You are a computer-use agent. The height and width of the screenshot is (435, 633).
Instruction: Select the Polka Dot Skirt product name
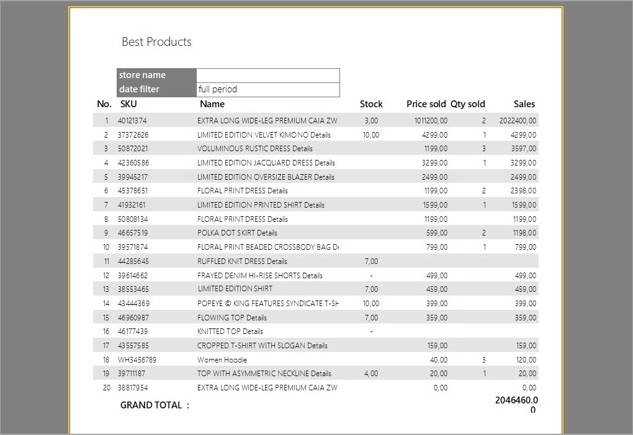[x=237, y=233]
